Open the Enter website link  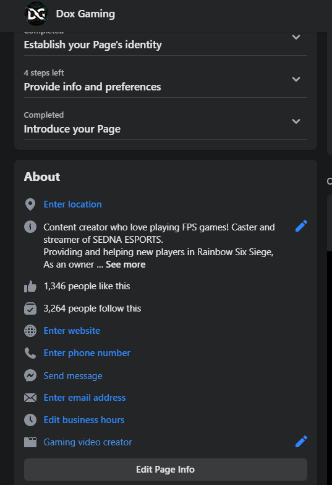tap(72, 331)
